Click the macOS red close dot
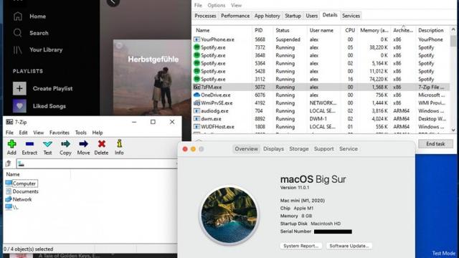 point(185,149)
